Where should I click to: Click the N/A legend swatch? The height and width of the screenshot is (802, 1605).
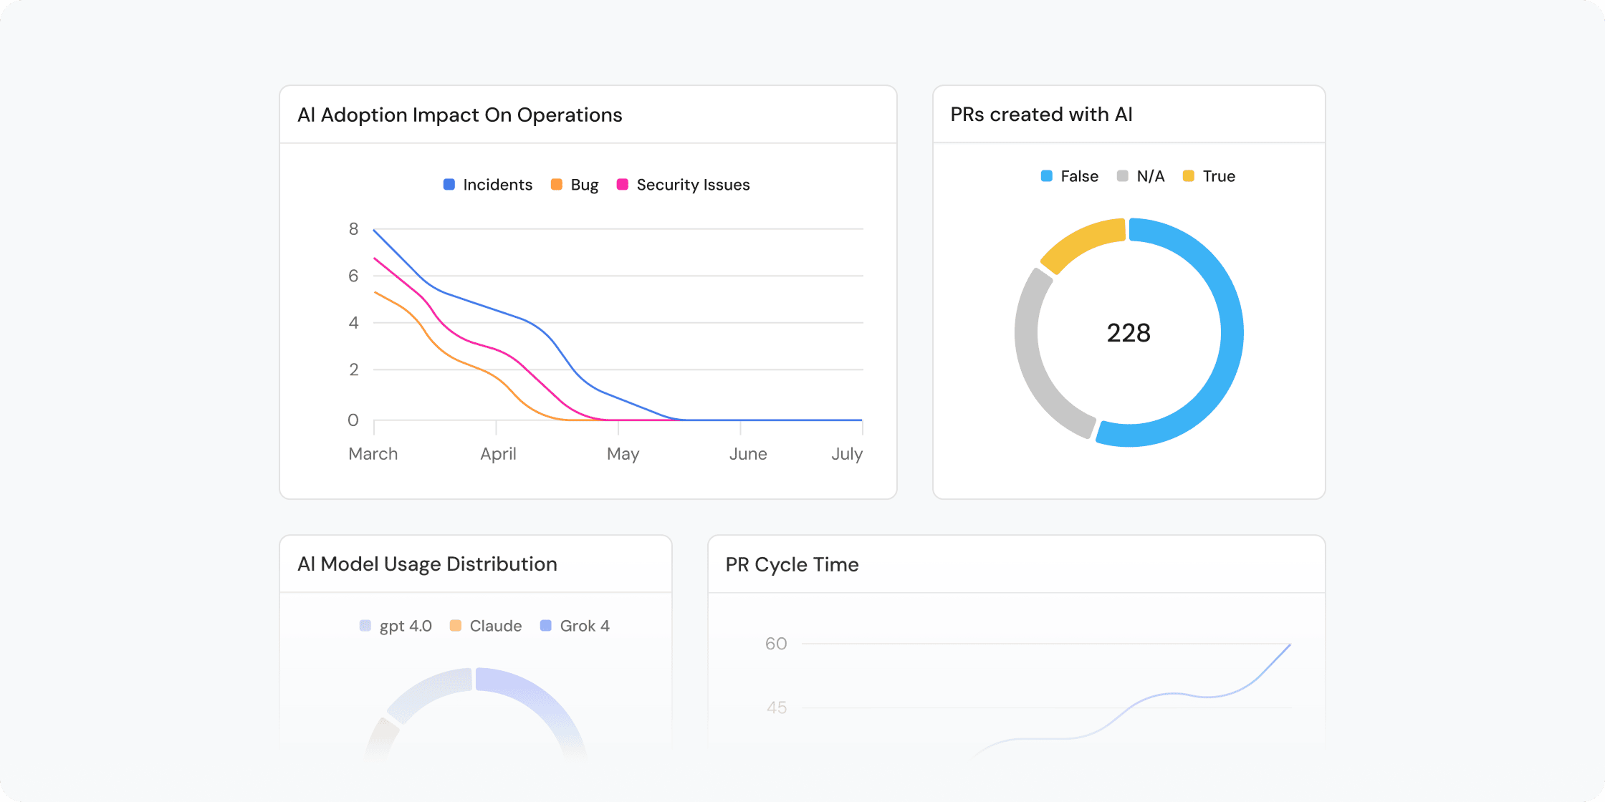tap(1123, 176)
